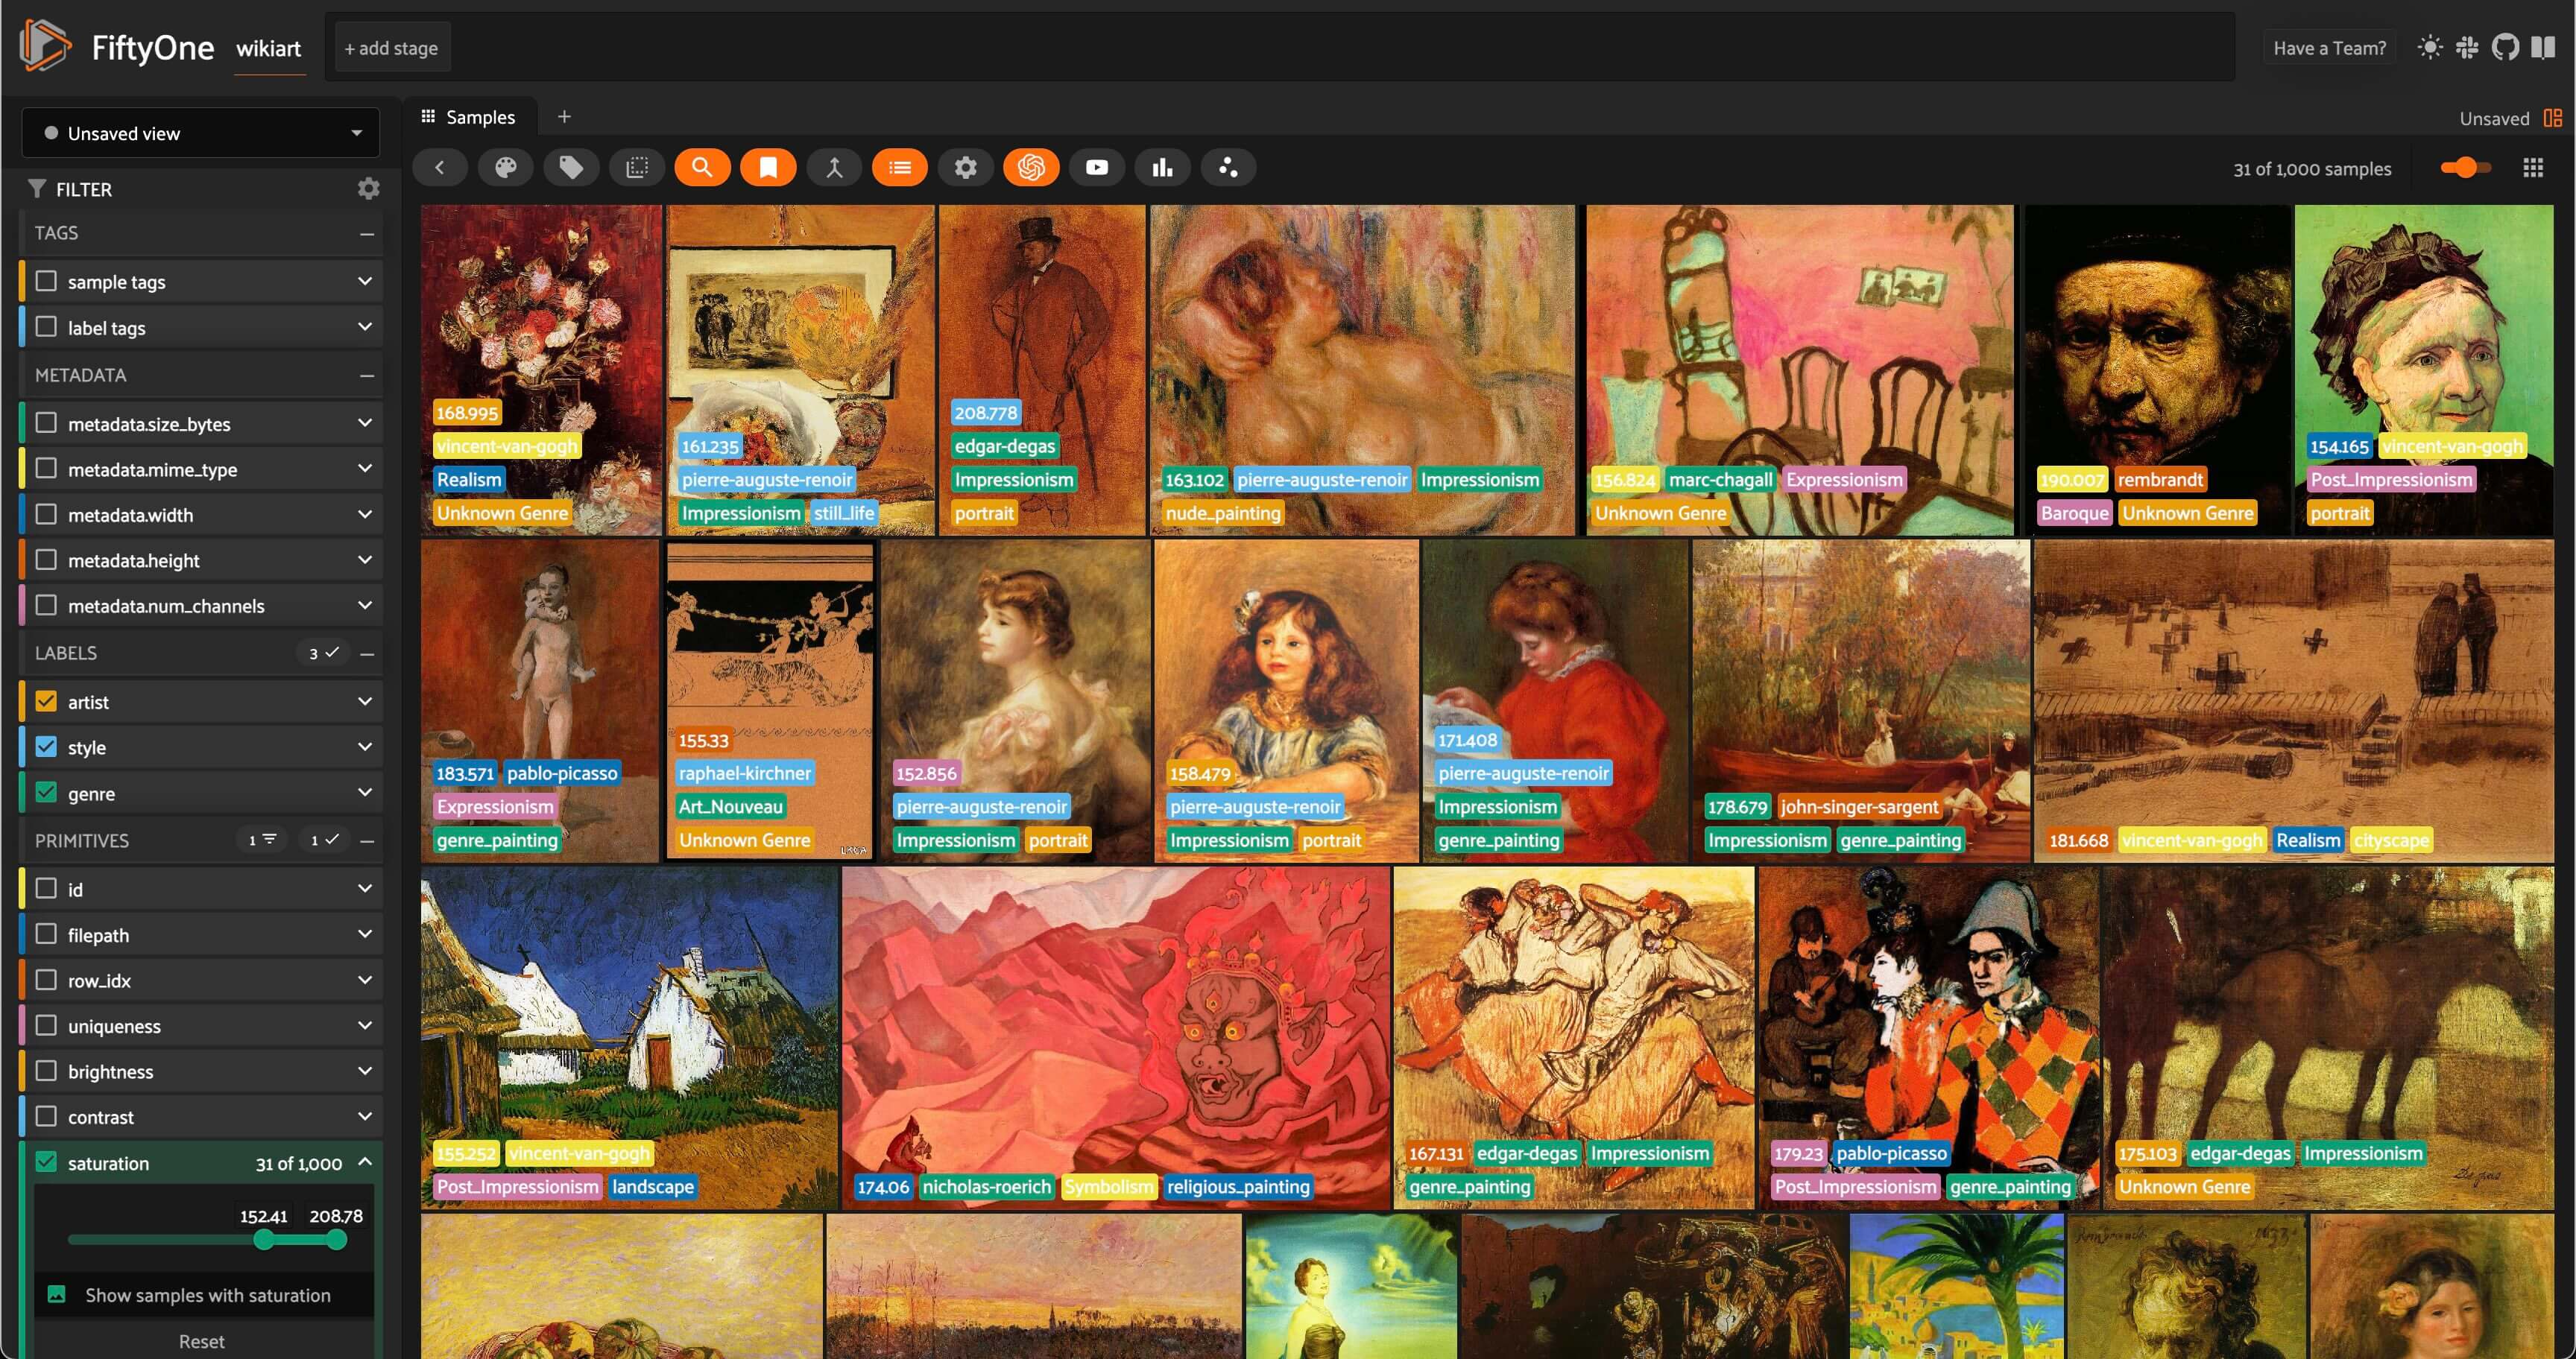Open the embeddings scatter dots icon
Image resolution: width=2576 pixels, height=1359 pixels.
[1228, 168]
